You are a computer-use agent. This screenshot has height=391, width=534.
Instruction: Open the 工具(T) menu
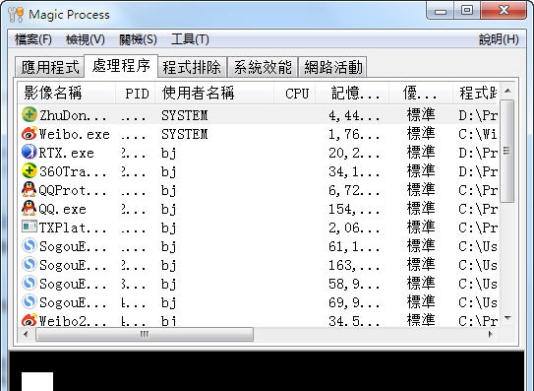click(190, 39)
